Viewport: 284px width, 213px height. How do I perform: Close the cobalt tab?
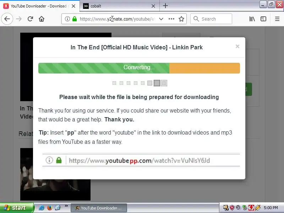pos(153,6)
